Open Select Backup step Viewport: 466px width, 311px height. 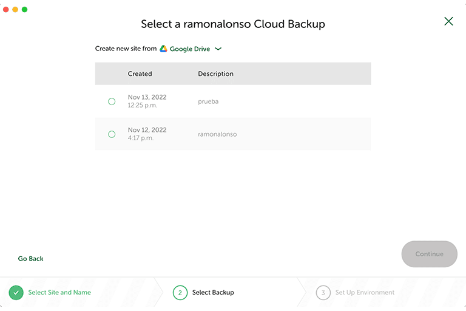[x=213, y=293]
